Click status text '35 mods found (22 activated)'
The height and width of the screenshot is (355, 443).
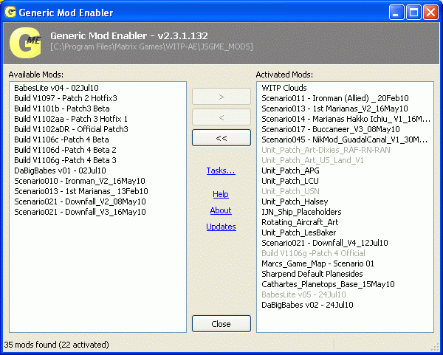pos(57,345)
